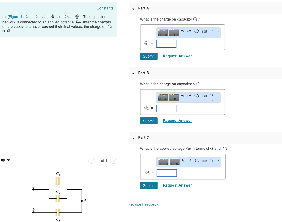The height and width of the screenshot is (222, 282).
Task: Click the next figure arrow beside 1 of 1
Action: [113, 161]
